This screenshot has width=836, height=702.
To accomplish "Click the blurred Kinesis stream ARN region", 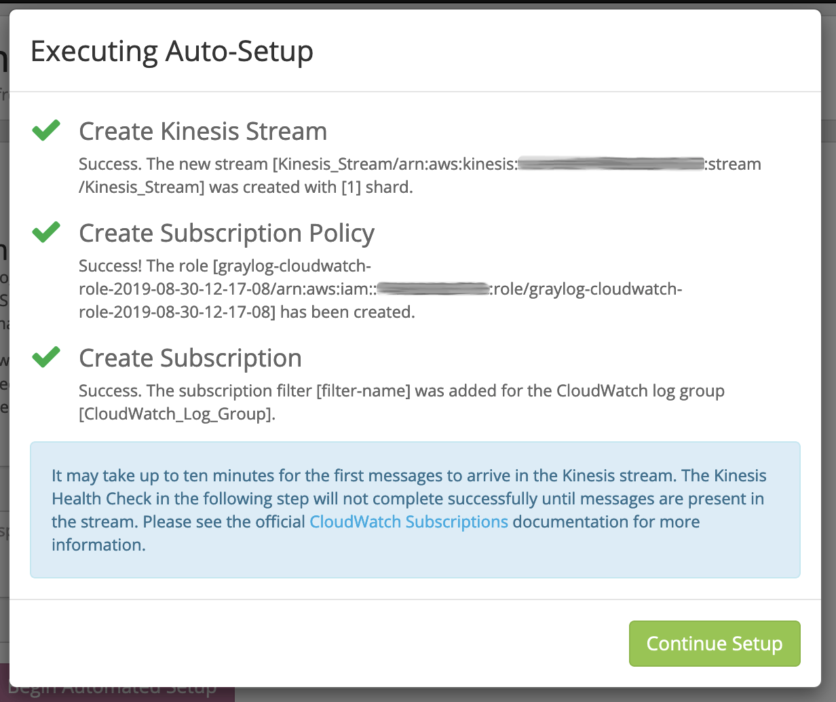I will [611, 164].
